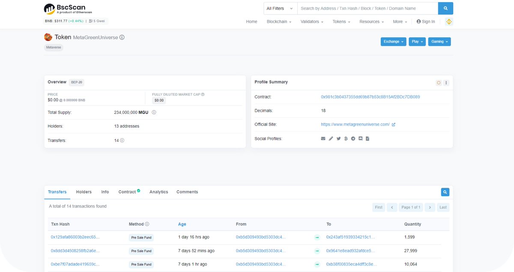Open recipient address 0x243af51939334215c1...
Image resolution: width=514 pixels, height=272 pixels.
point(351,237)
